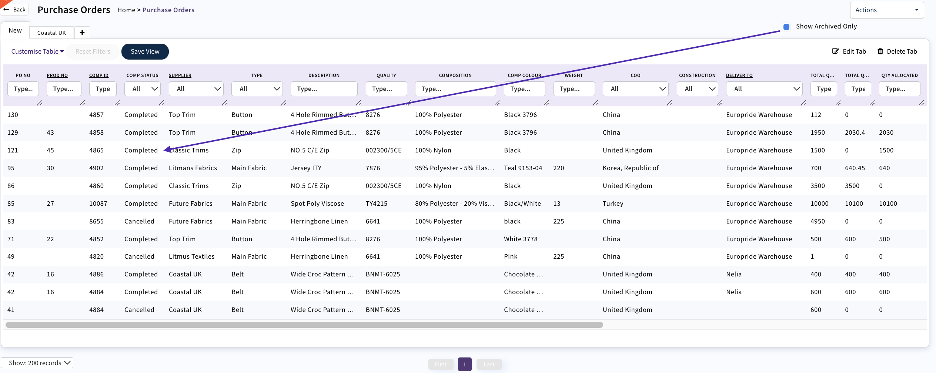
Task: Switch to the Coastal UK tab
Action: [51, 33]
